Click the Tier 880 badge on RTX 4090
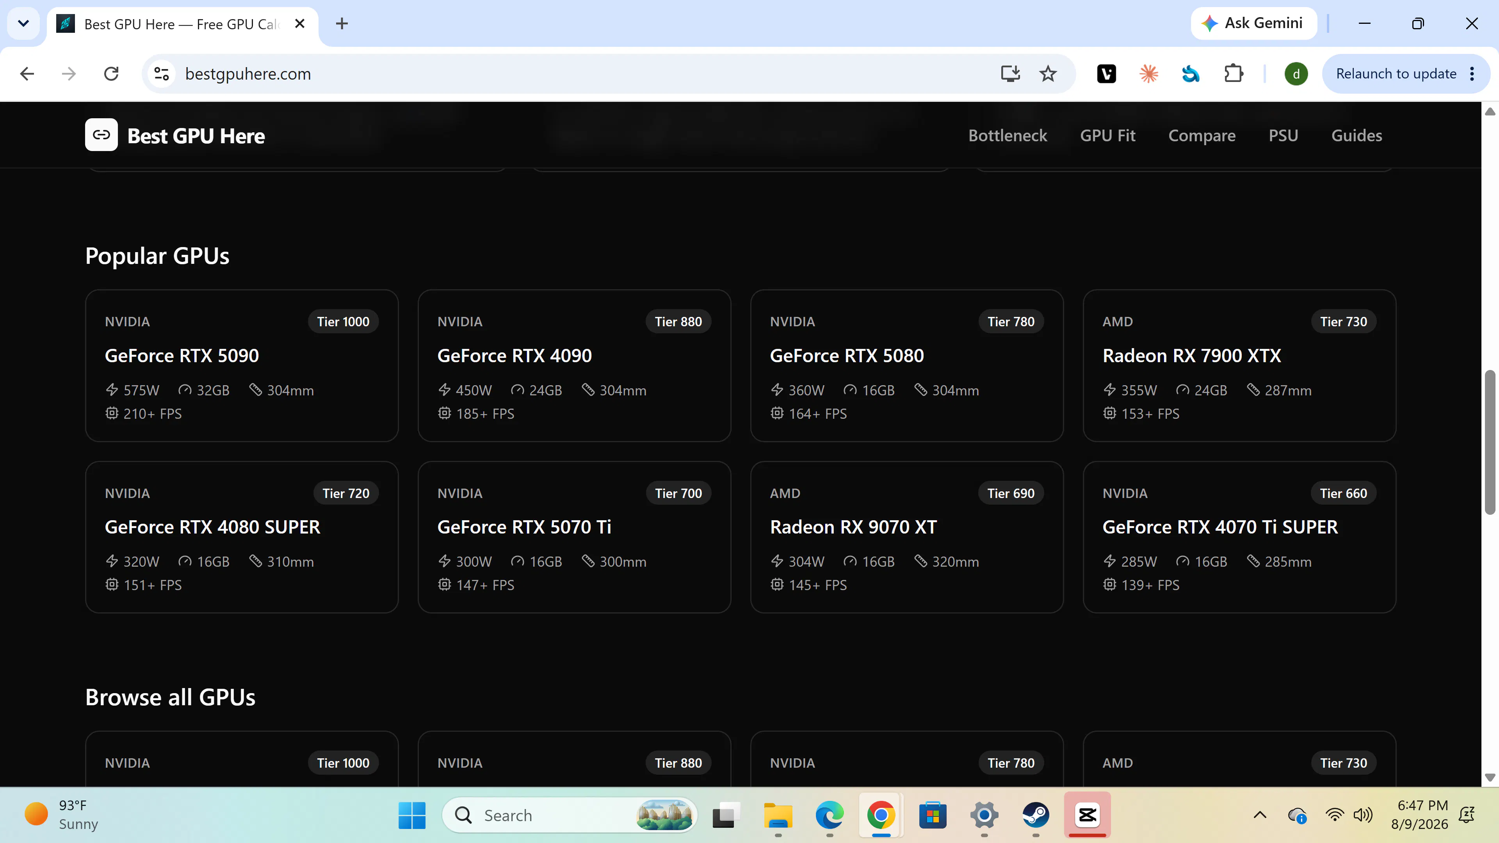 pos(678,322)
